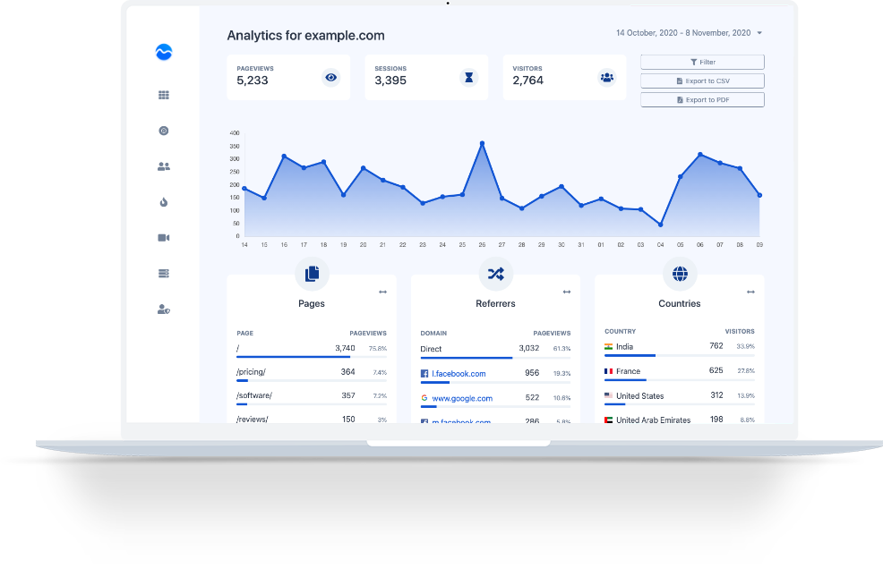Open the heatmaps flame icon in sidebar
The width and height of the screenshot is (883, 585).
point(164,202)
